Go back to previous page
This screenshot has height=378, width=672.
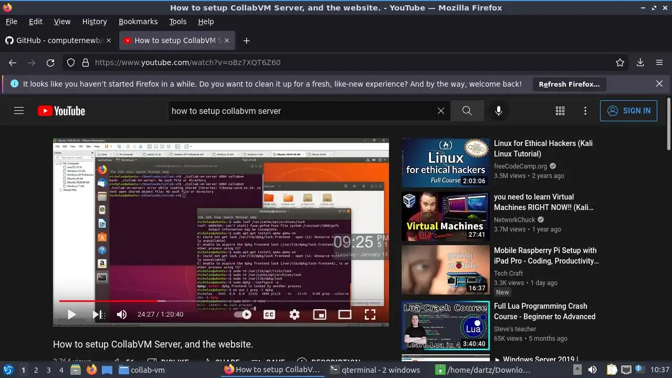13,62
